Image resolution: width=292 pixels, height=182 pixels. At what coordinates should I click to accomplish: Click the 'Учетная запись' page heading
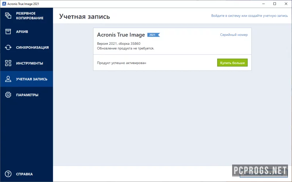click(x=85, y=16)
